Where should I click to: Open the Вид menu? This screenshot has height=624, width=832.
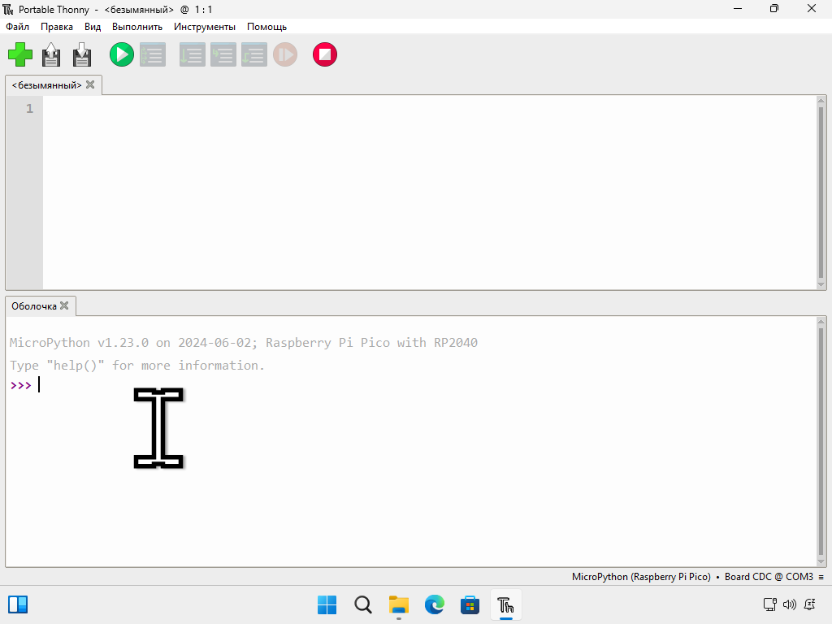click(93, 27)
